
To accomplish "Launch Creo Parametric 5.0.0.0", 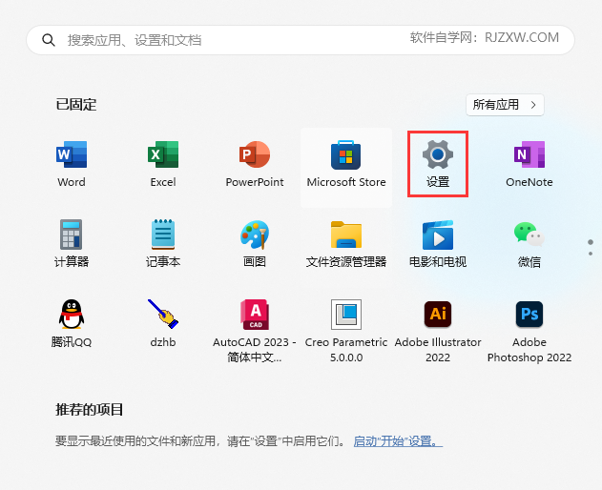I will coord(346,331).
